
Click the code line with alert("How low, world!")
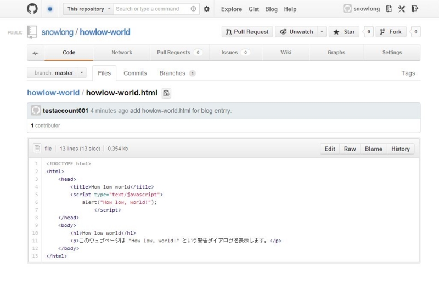(x=120, y=202)
